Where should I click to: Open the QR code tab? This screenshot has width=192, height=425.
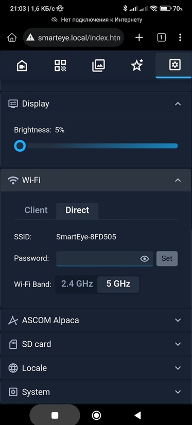tap(60, 65)
